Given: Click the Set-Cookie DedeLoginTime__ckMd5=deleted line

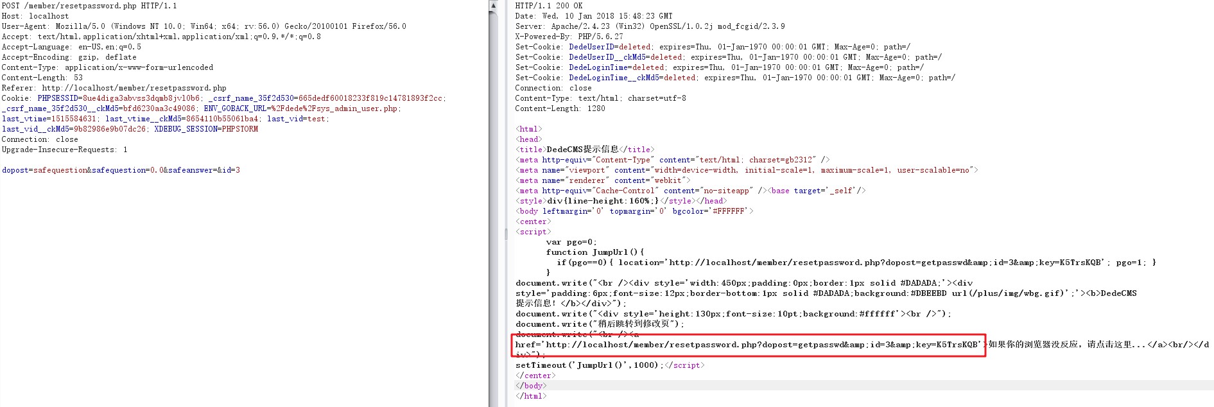Looking at the screenshot, I should [x=735, y=78].
